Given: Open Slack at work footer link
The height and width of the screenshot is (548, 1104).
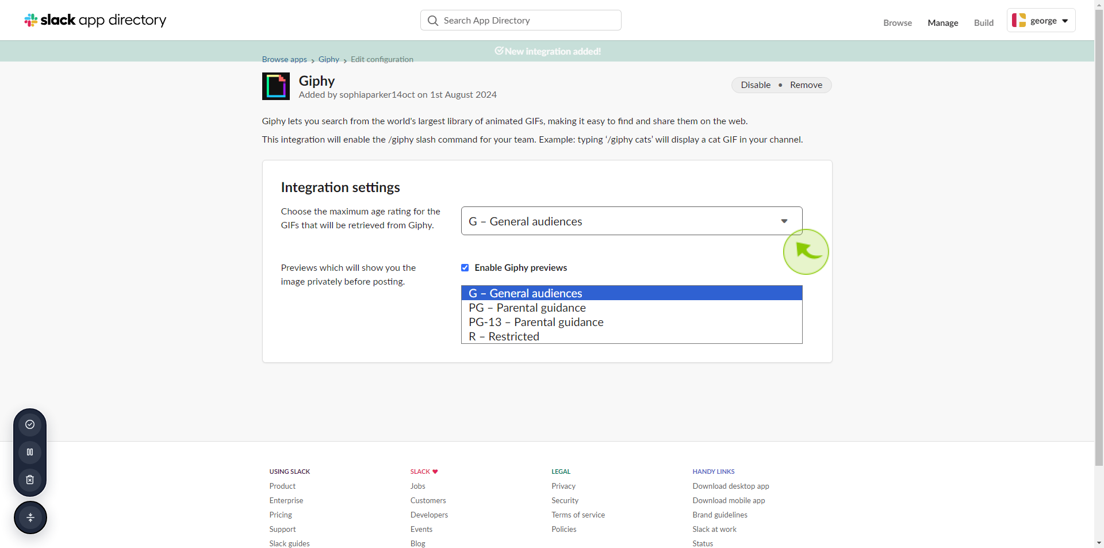Looking at the screenshot, I should pyautogui.click(x=714, y=529).
